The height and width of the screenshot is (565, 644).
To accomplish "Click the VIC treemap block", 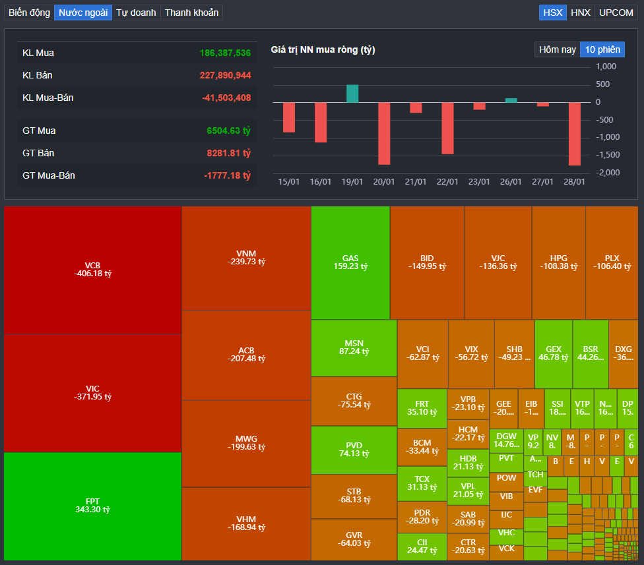I will tap(92, 393).
